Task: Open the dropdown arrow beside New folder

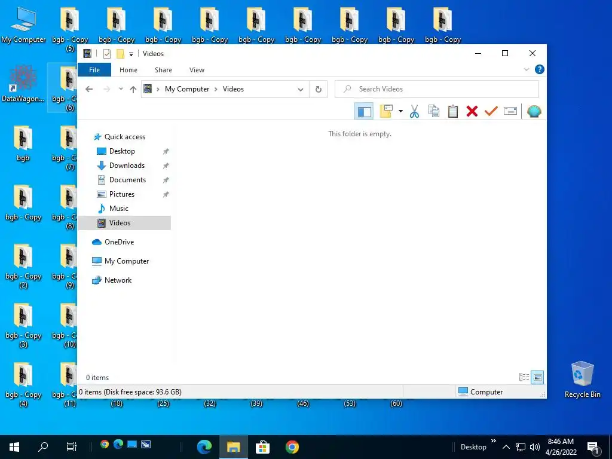Action: click(x=400, y=112)
